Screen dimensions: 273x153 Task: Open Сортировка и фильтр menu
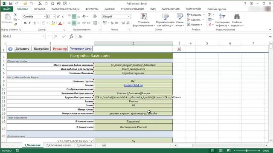pos(222,20)
